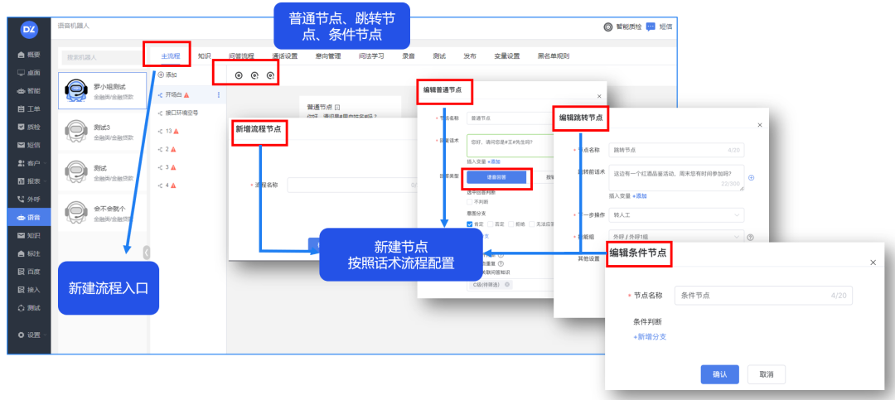Check the 不判断 checkbox
The image size is (895, 400).
point(470,201)
